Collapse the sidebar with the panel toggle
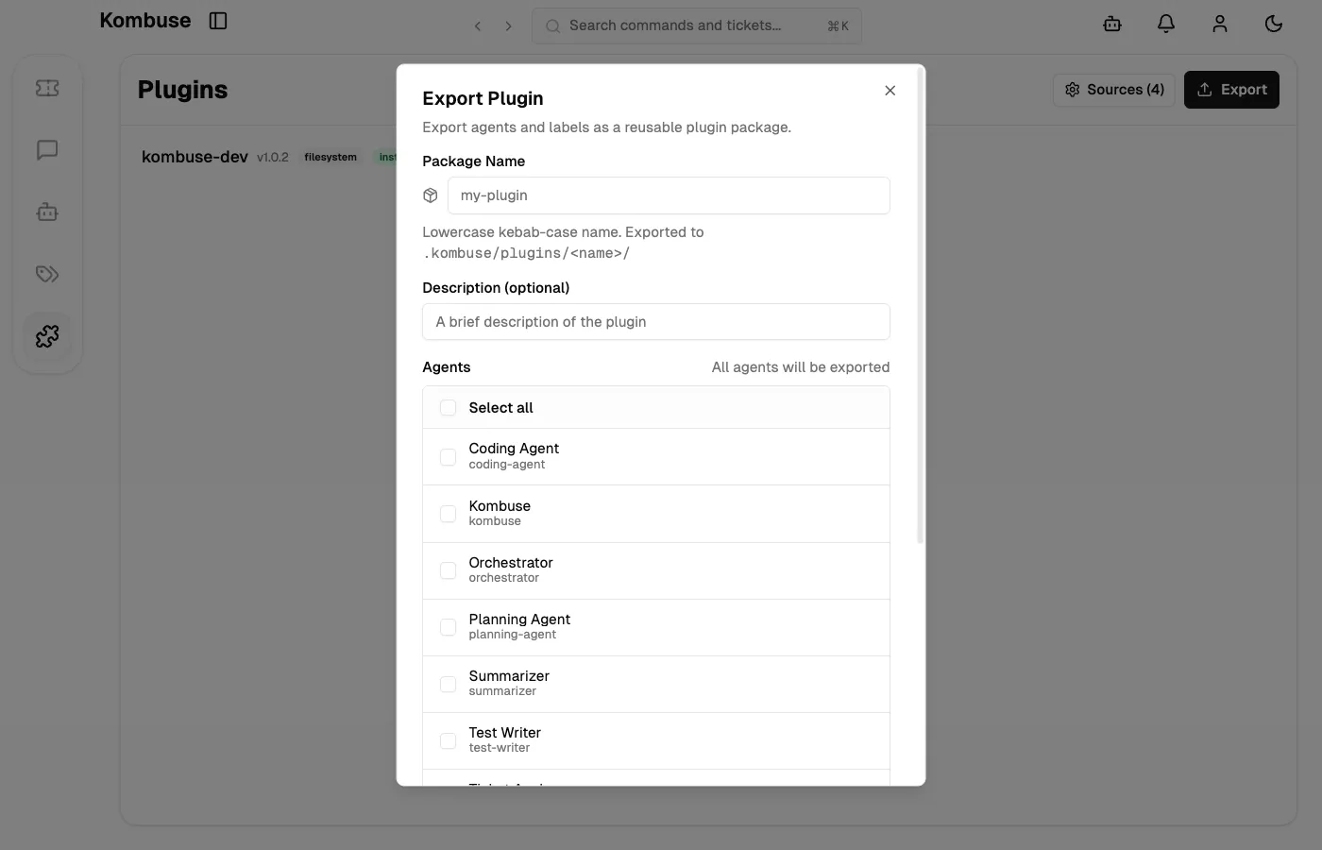Image resolution: width=1322 pixels, height=850 pixels. [x=218, y=20]
